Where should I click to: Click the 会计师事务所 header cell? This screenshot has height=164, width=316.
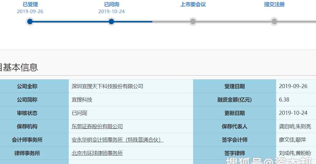point(34,140)
